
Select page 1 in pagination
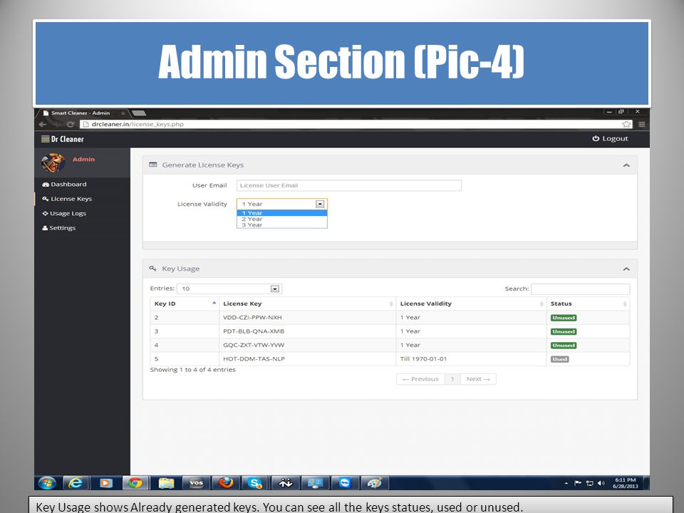point(452,379)
